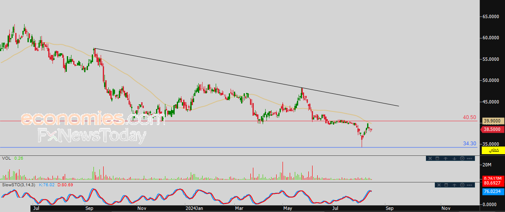Screen dimensions: 505x212
Task: Click the 2024Jan time axis label
Action: 194,209
